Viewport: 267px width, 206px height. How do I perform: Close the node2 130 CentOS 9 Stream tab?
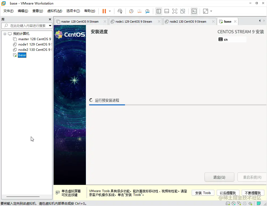point(213,22)
